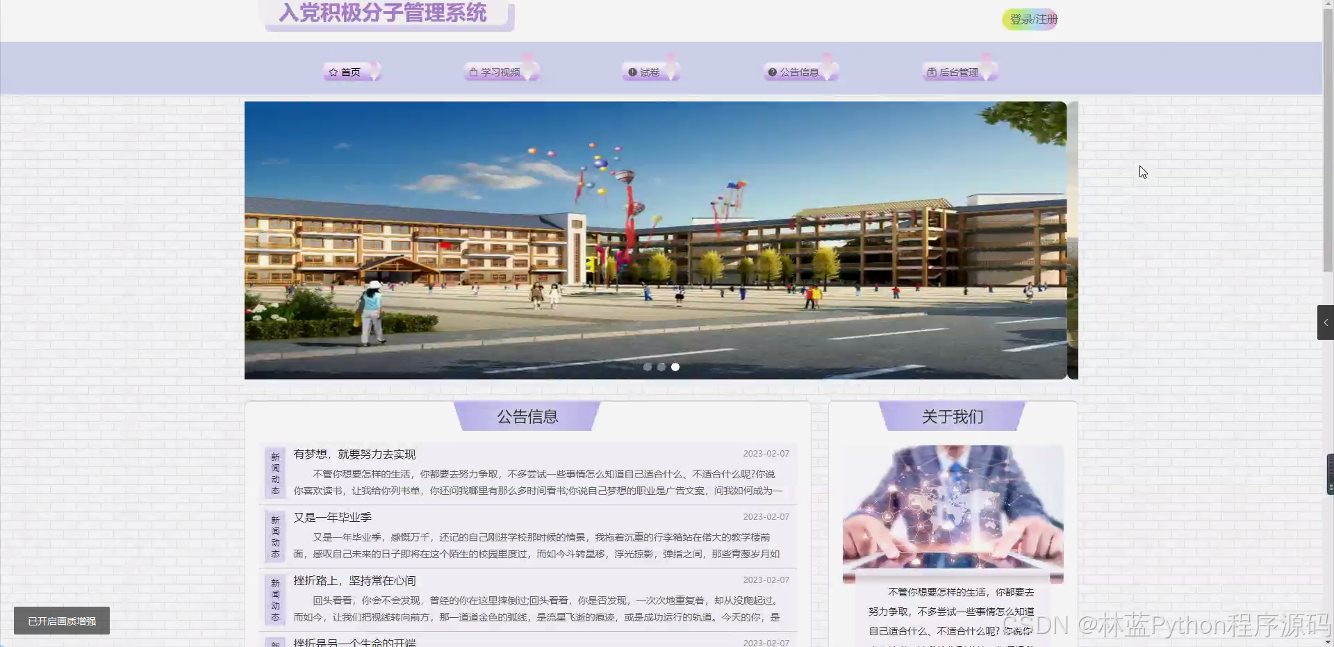The height and width of the screenshot is (647, 1334).
Task: Click 新闻动态 tag beside 又是一年毕业季
Action: pos(275,537)
